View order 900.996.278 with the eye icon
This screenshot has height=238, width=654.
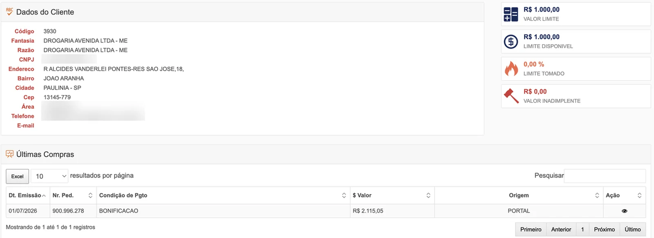[x=624, y=211]
